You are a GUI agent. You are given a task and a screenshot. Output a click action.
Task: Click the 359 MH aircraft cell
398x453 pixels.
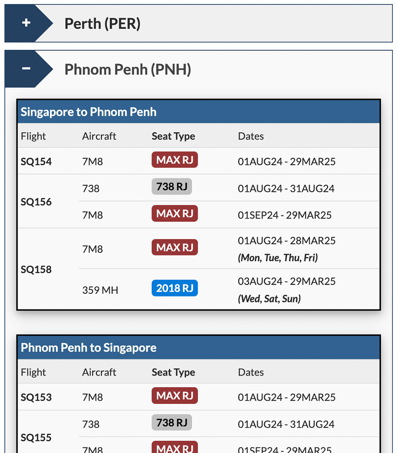pos(100,290)
